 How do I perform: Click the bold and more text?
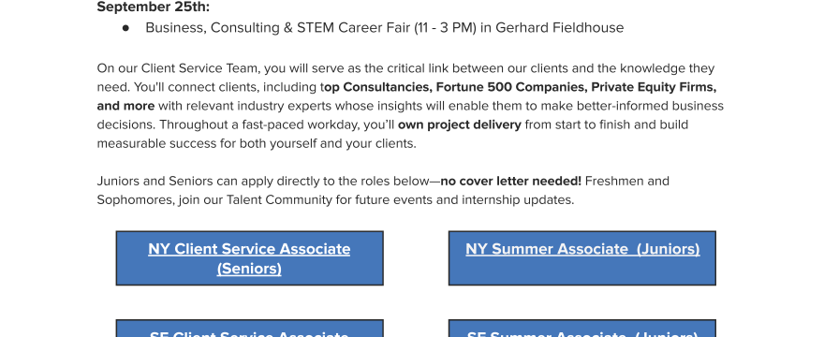click(125, 106)
